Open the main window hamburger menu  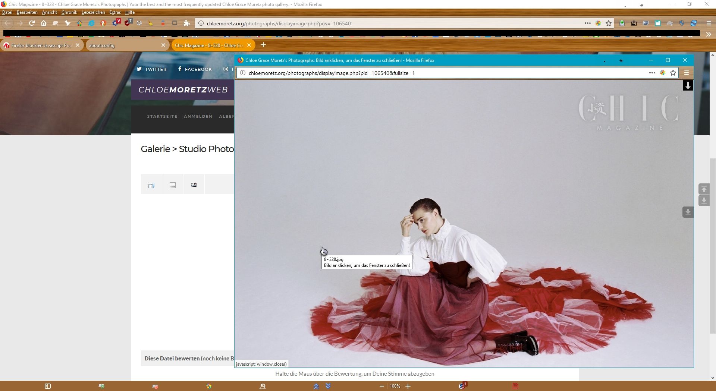(x=709, y=23)
